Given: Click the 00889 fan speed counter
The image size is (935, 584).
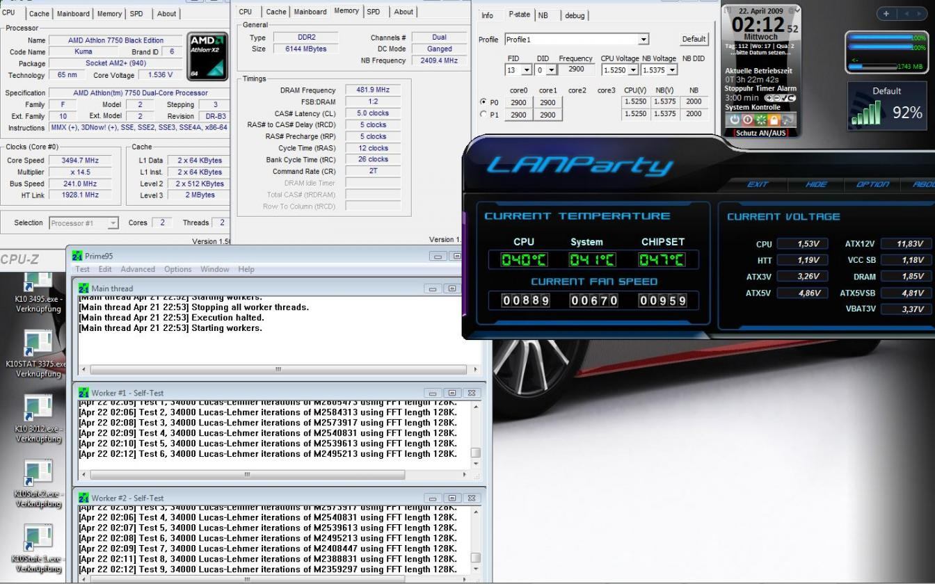Looking at the screenshot, I should (526, 300).
